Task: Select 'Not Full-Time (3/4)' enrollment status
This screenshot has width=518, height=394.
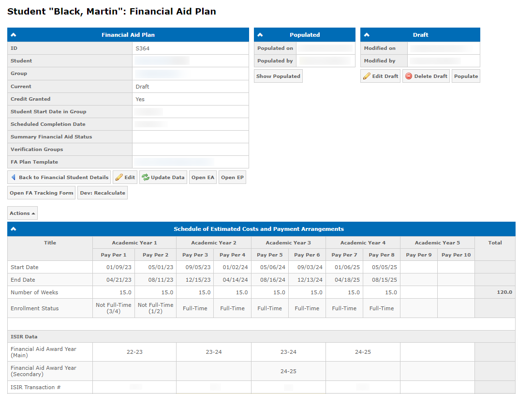Action: [x=114, y=308]
